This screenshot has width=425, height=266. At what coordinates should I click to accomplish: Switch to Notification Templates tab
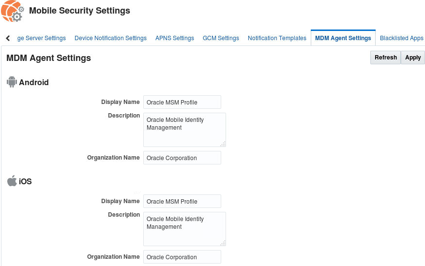point(277,38)
